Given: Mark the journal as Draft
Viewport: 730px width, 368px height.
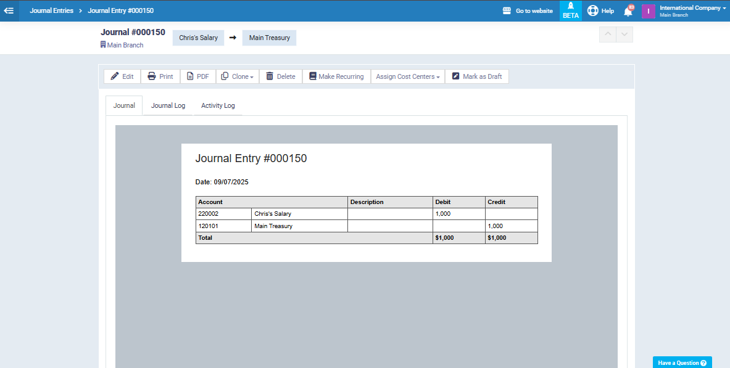Looking at the screenshot, I should tap(476, 76).
